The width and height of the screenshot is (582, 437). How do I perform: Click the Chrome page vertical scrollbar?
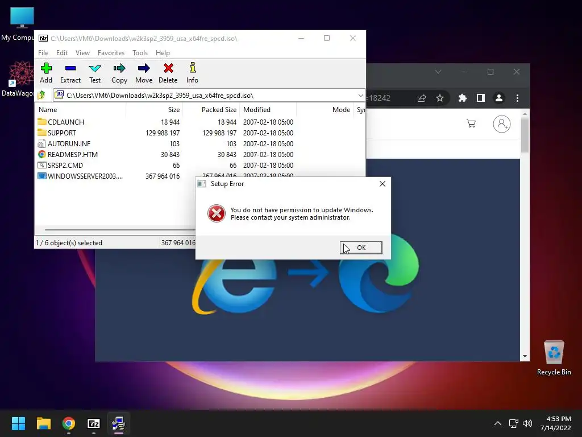[x=525, y=135]
